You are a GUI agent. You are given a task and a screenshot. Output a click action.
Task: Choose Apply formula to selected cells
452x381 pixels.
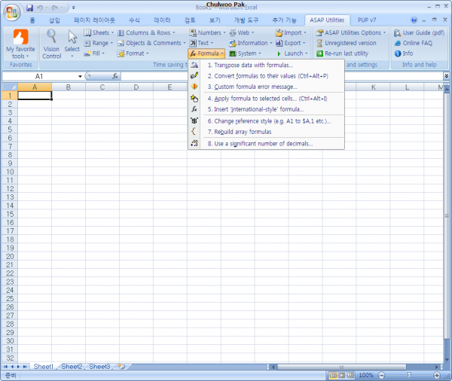tap(267, 99)
